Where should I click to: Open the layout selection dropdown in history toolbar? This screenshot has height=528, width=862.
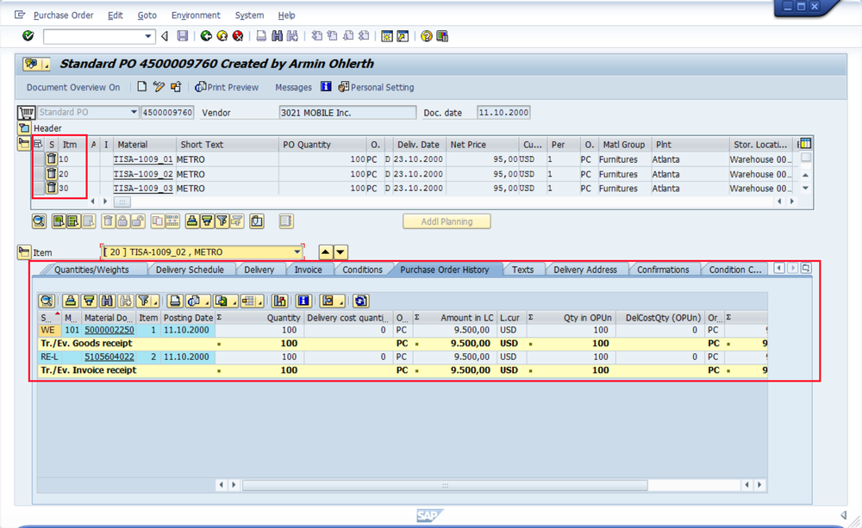(340, 301)
